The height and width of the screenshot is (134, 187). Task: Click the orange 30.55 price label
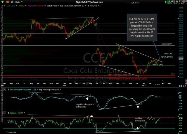tap(173, 74)
